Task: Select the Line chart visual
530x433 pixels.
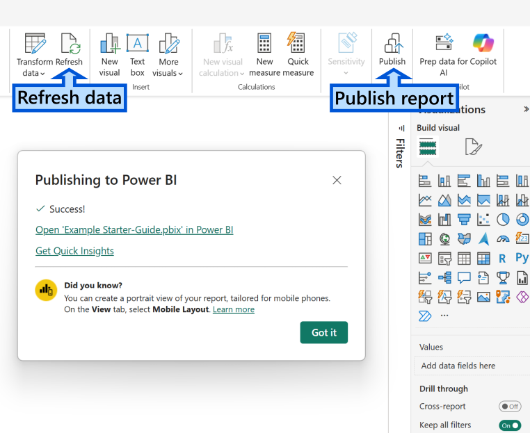Action: tap(425, 200)
